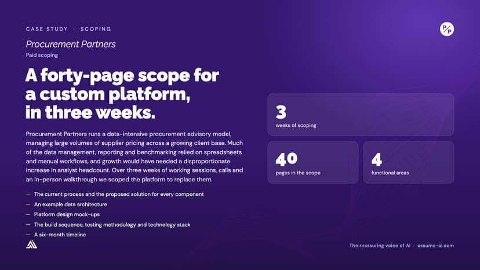Viewport: 480px width, 270px height.
Task: Click the 'An example data architecture' bullet
Action: [70, 204]
